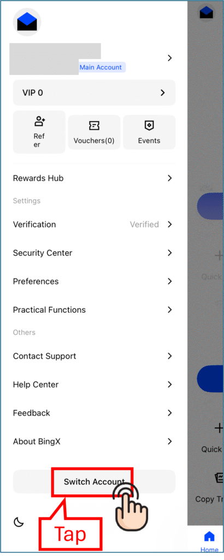Open the Refer friend icon tile
Viewport: 224px width, 560px height.
click(x=39, y=132)
